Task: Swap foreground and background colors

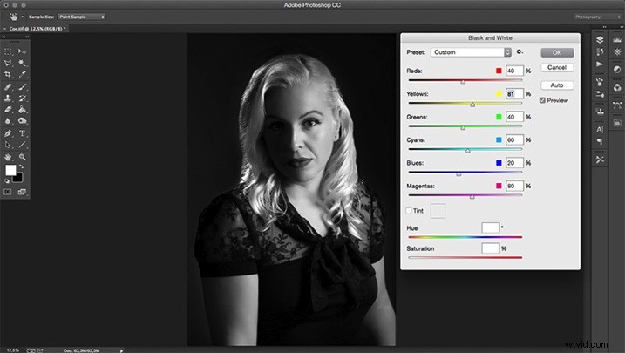Action: click(x=21, y=167)
